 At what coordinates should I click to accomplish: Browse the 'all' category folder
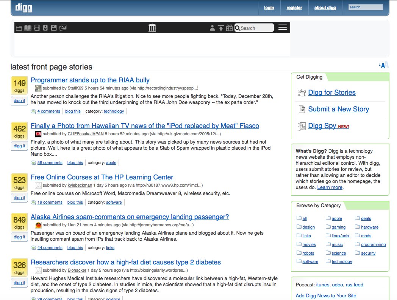pyautogui.click(x=304, y=218)
